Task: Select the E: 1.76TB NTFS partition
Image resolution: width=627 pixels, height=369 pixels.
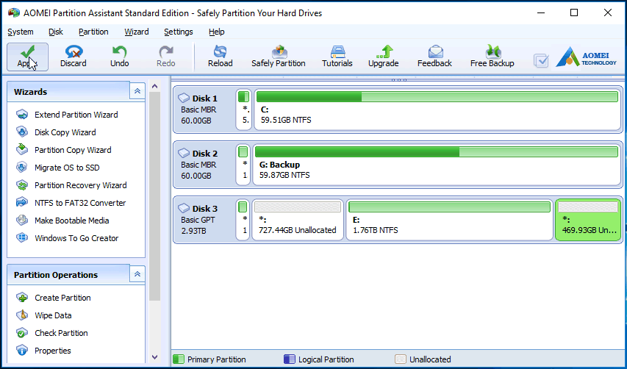Action: point(449,220)
